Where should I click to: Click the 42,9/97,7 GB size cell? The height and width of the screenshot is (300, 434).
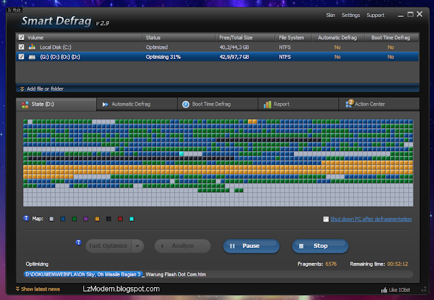(x=234, y=57)
